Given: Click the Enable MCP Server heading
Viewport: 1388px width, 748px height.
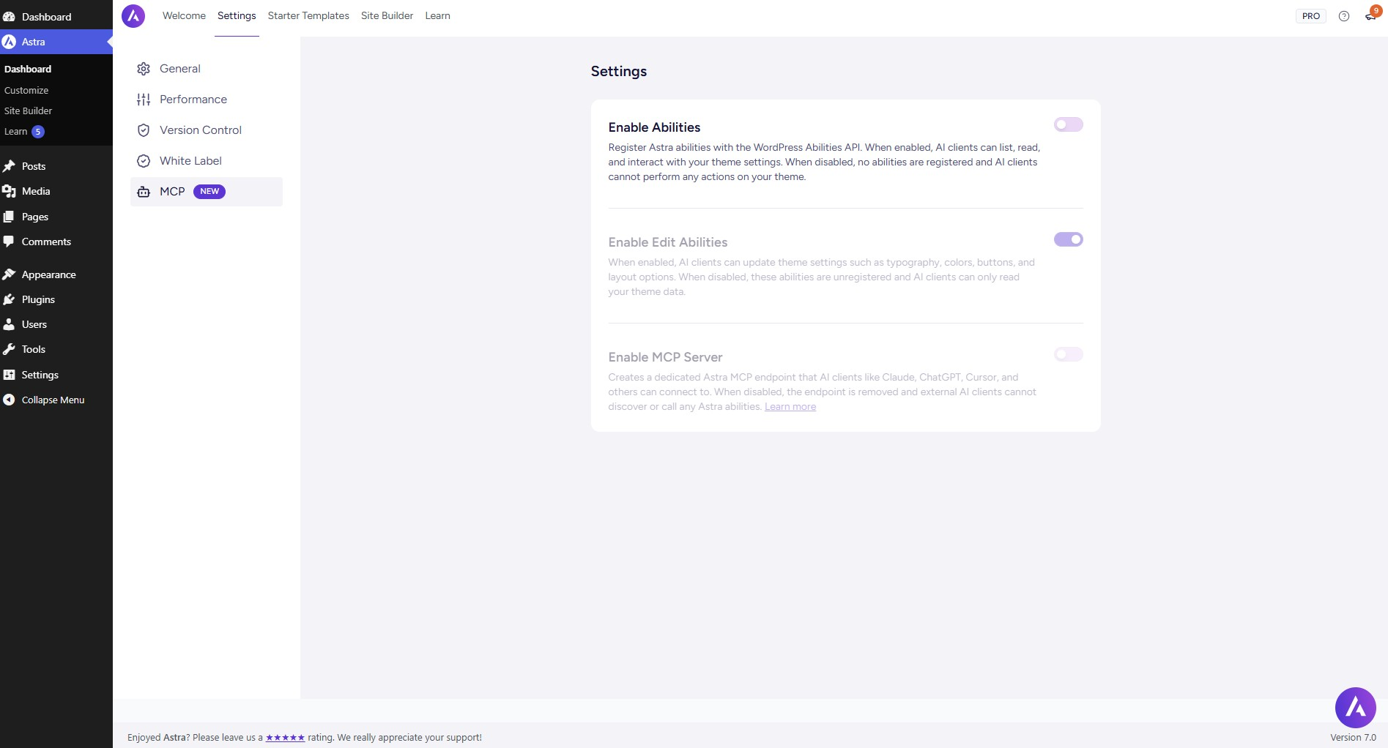Looking at the screenshot, I should (665, 357).
